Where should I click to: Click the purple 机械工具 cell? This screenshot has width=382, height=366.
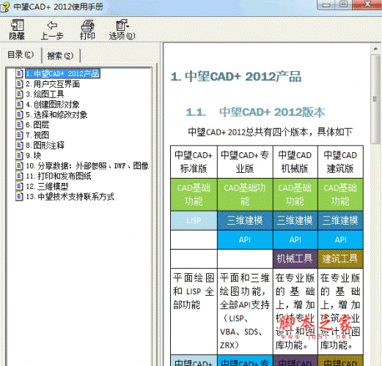coord(295,258)
